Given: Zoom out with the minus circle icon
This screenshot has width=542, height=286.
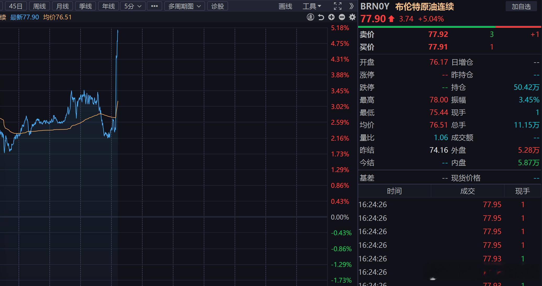Looking at the screenshot, I should tap(342, 17).
